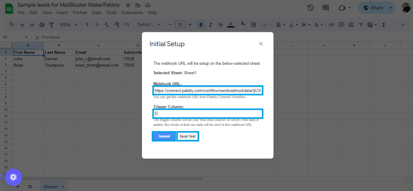Image resolution: width=413 pixels, height=191 pixels.
Task: Open the Extensions menu
Action: 132,12
